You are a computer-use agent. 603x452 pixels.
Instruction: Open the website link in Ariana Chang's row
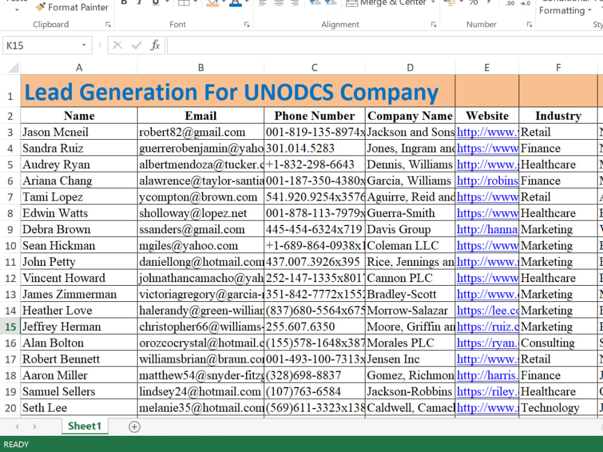(x=487, y=181)
